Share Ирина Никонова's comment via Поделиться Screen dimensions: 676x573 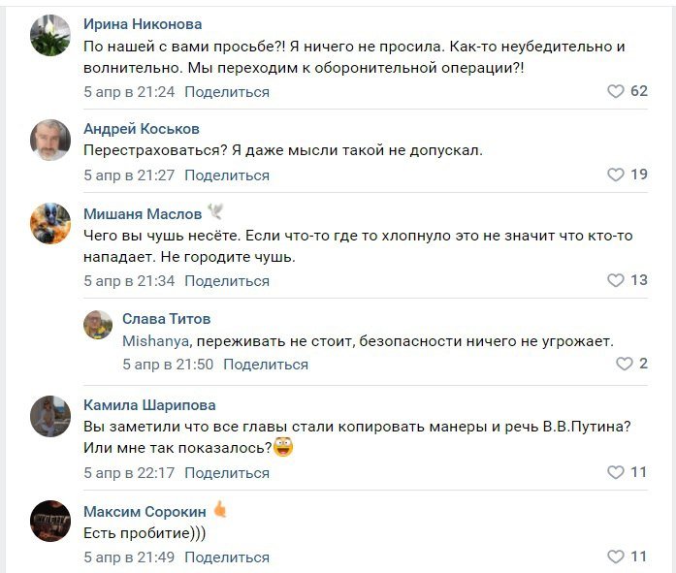coord(227,92)
